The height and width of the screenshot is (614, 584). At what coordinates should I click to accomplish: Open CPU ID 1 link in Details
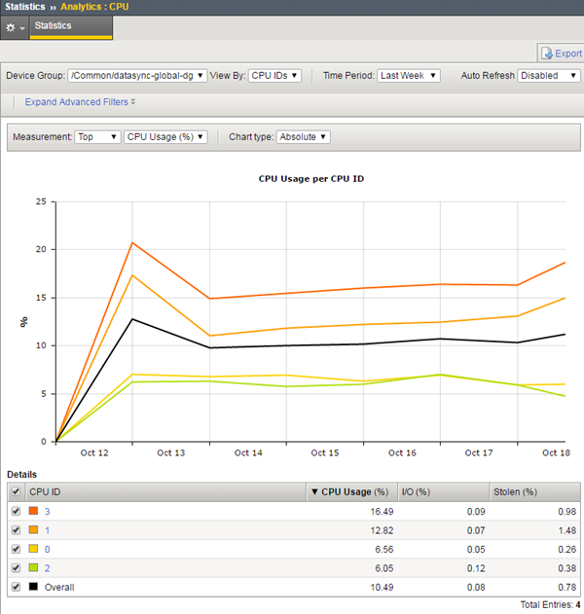pos(47,530)
